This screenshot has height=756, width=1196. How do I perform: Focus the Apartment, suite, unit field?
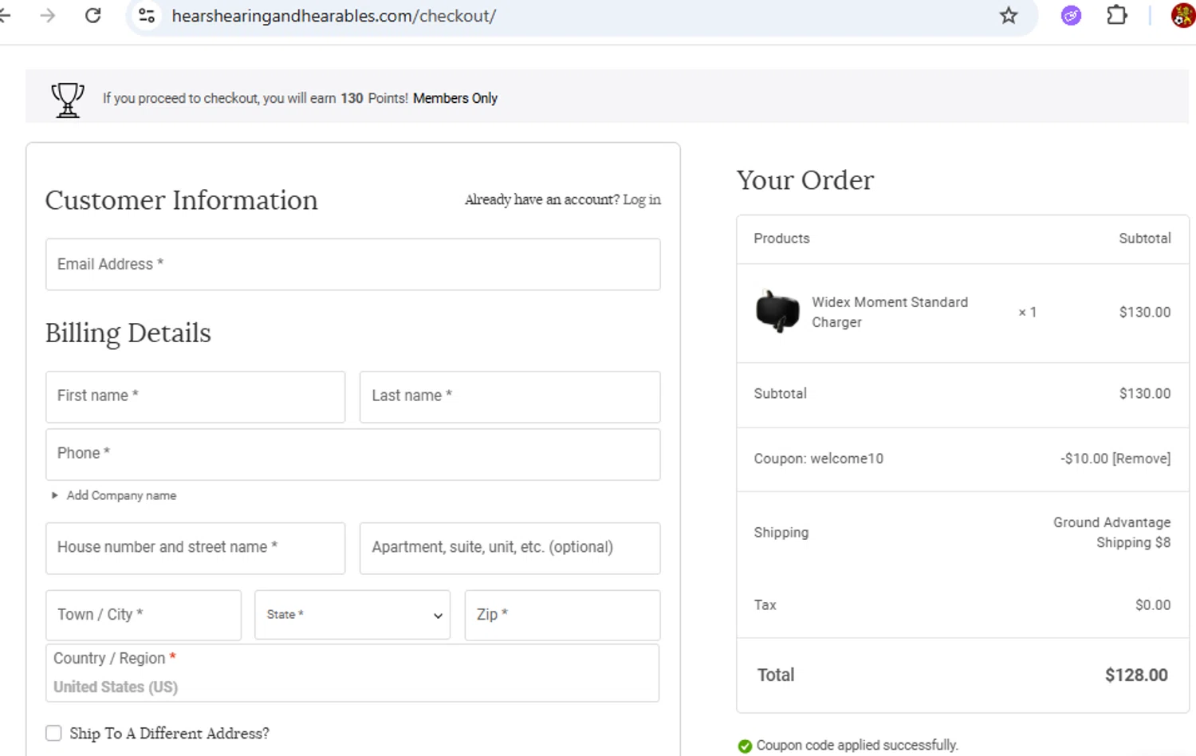pyautogui.click(x=509, y=548)
